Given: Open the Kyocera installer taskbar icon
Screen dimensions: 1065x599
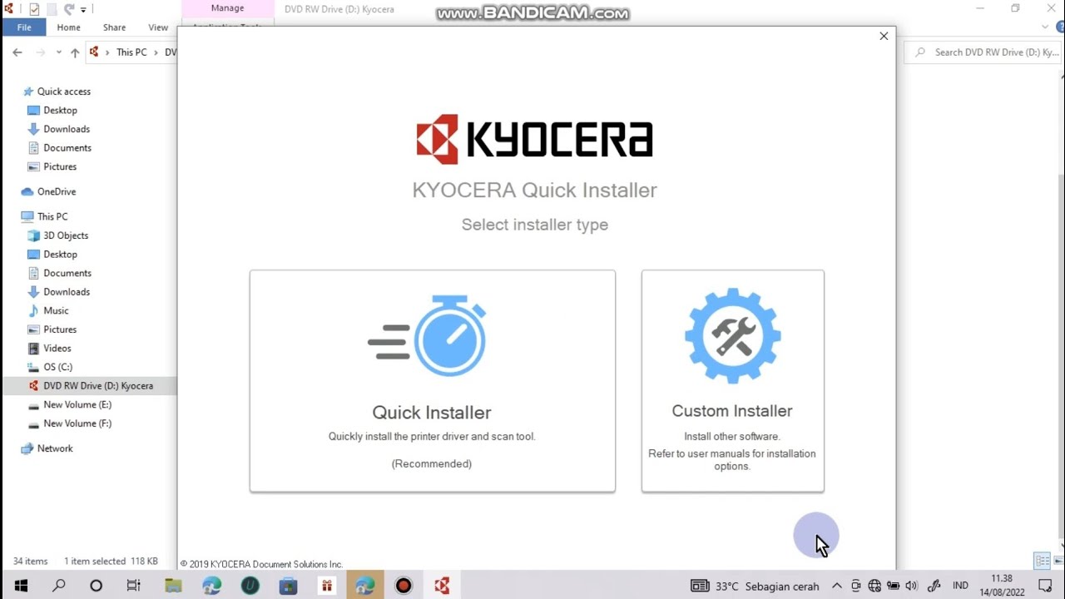Looking at the screenshot, I should pyautogui.click(x=442, y=586).
